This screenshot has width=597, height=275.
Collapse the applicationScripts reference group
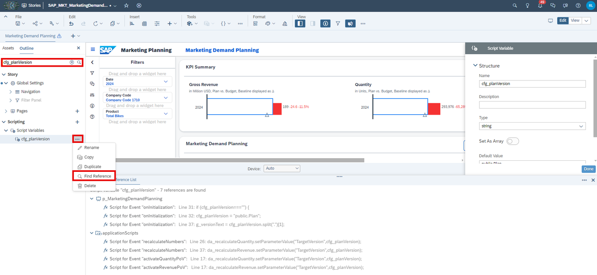(x=92, y=233)
